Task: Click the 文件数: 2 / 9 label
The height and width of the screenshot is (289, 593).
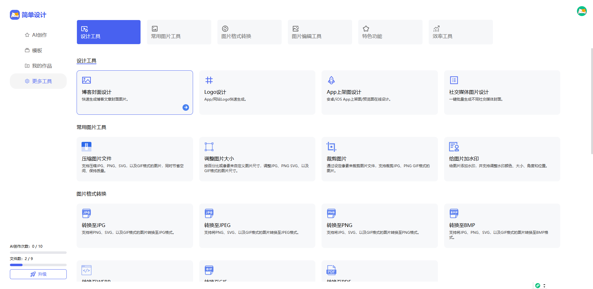Action: pyautogui.click(x=21, y=259)
